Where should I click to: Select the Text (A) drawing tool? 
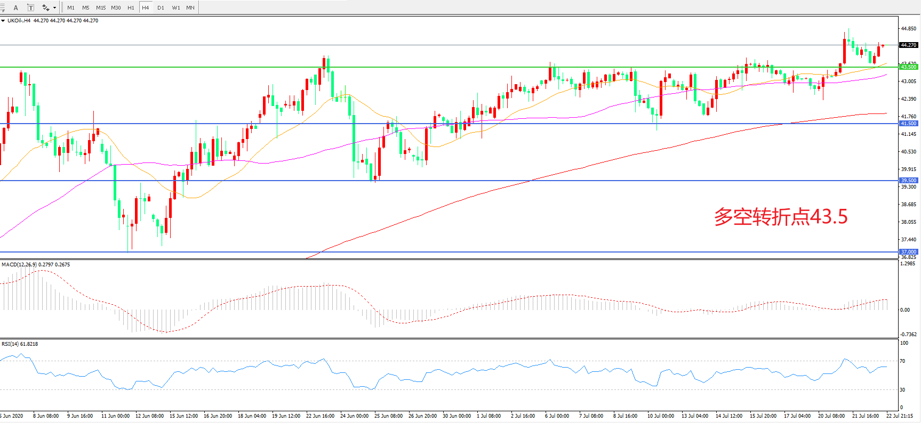[x=15, y=7]
